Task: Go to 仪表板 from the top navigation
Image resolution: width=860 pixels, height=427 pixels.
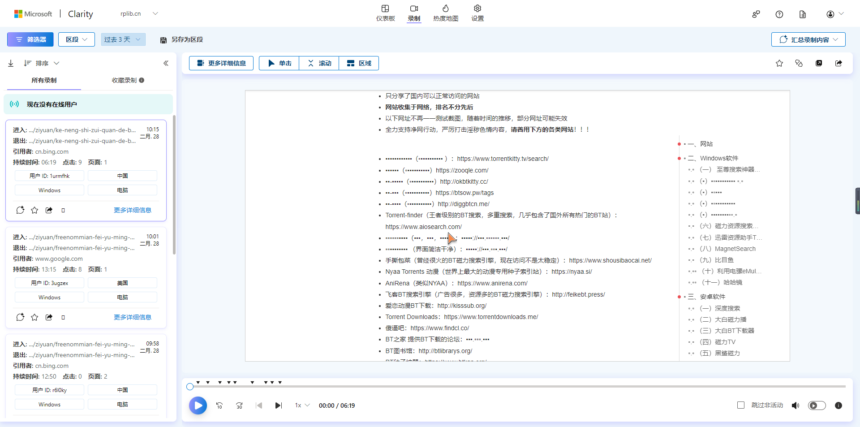Action: click(386, 13)
